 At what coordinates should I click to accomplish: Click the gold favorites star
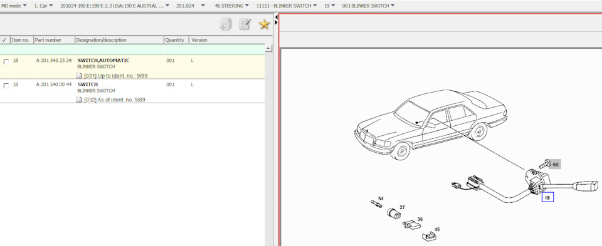(x=264, y=24)
